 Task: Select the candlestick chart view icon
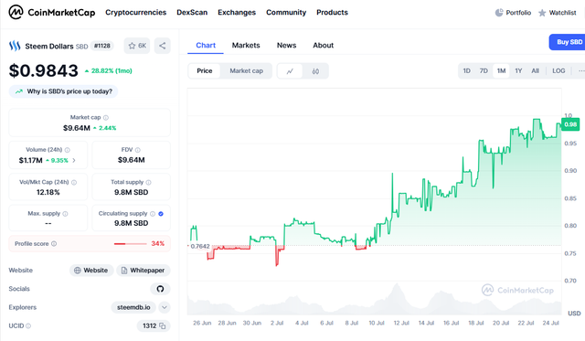315,71
